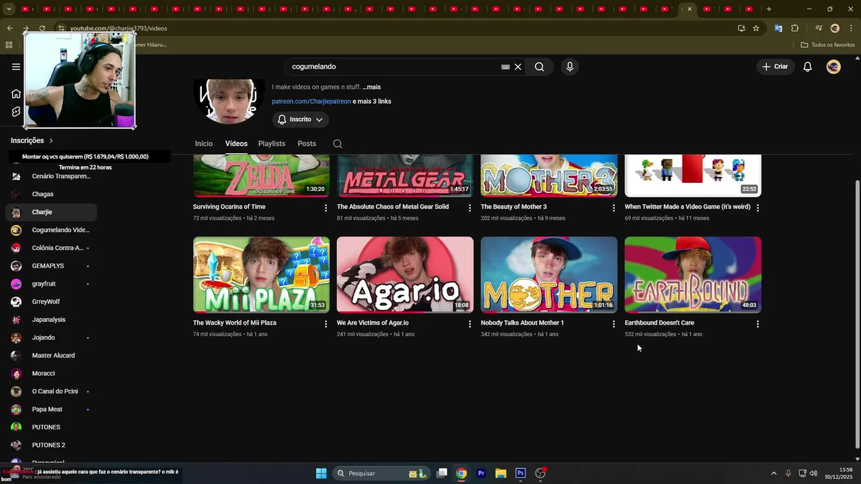The height and width of the screenshot is (484, 861).
Task: Open Cogumelando Vide... subscription
Action: point(51,230)
